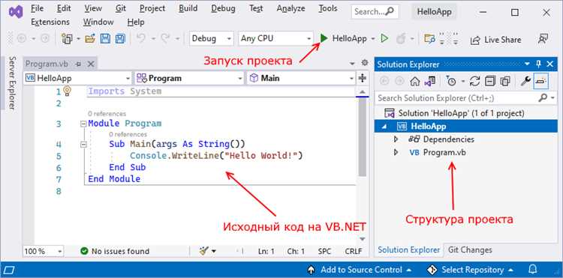Open the Main member dropdown in navigation bar
Image resolution: width=563 pixels, height=278 pixels.
(301, 78)
